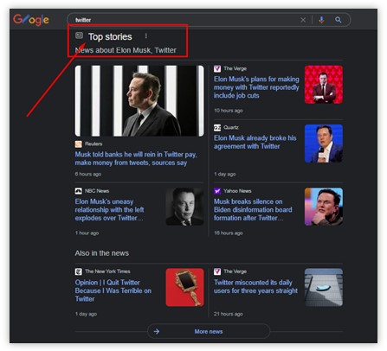Click the Top stories section icon

coord(79,35)
